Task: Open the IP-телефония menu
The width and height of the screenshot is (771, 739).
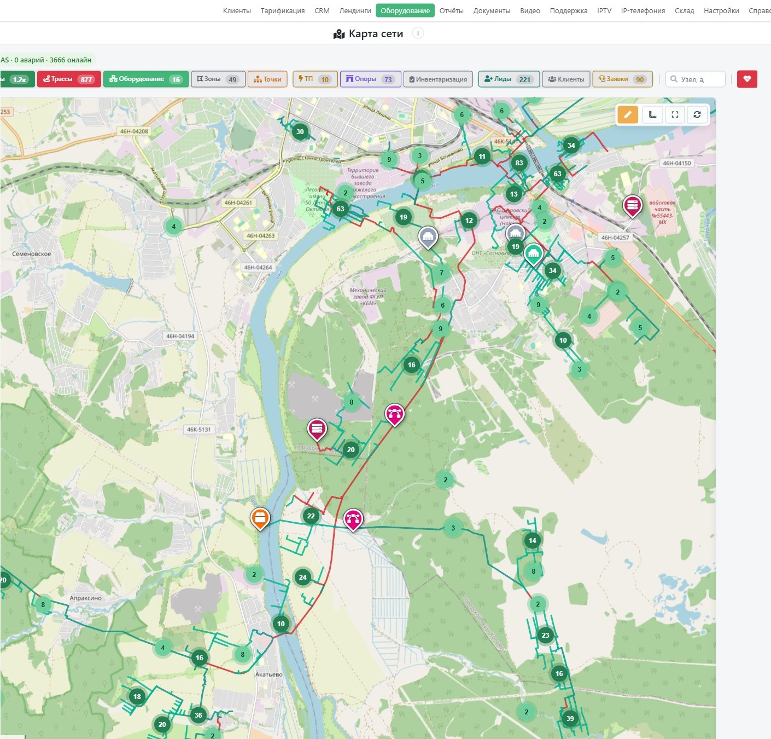Action: pyautogui.click(x=643, y=10)
